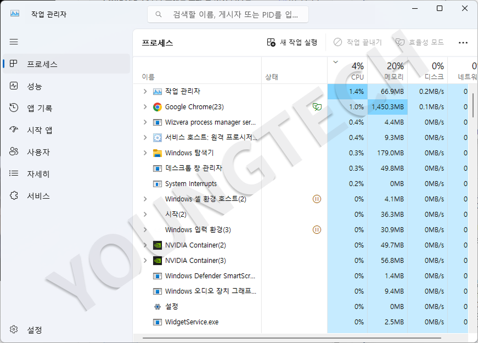Viewport: 478px width, 343px height.
Task: Expand the NVIDIA Container(3) group
Action: click(x=145, y=260)
